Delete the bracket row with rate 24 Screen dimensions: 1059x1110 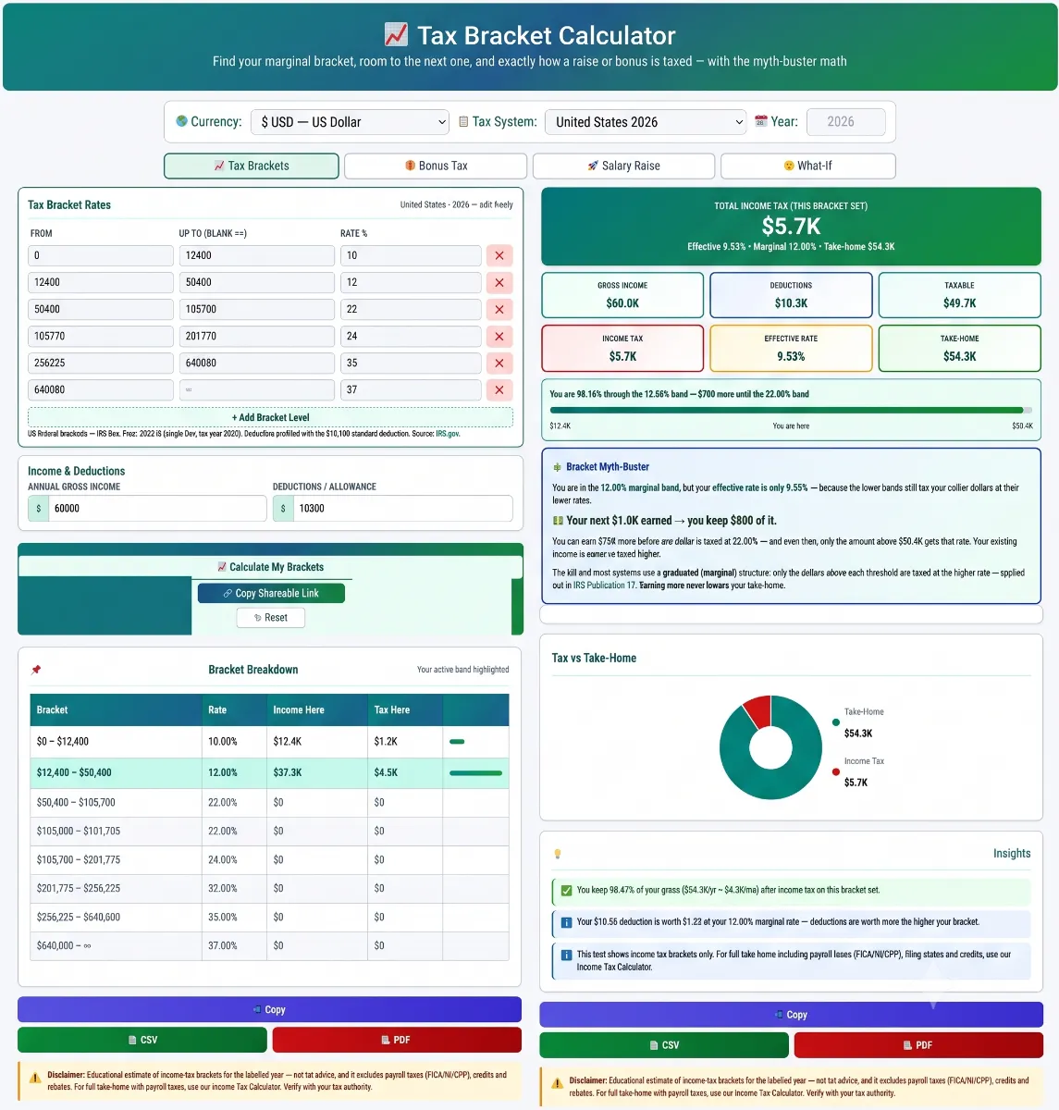tap(499, 336)
